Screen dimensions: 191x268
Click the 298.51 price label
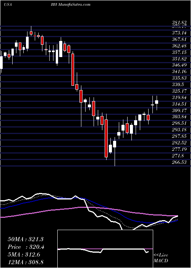click(179, 124)
